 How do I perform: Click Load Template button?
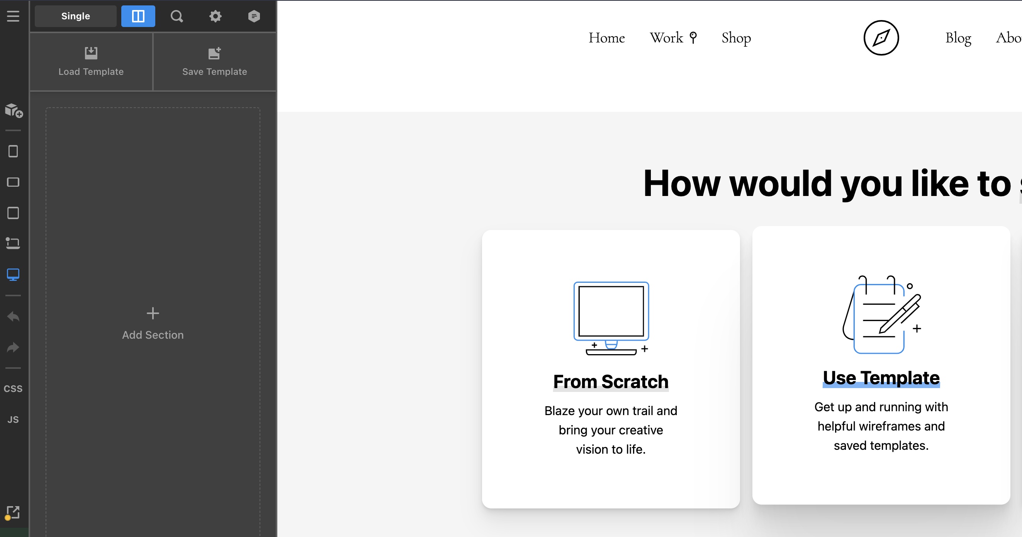(x=91, y=62)
